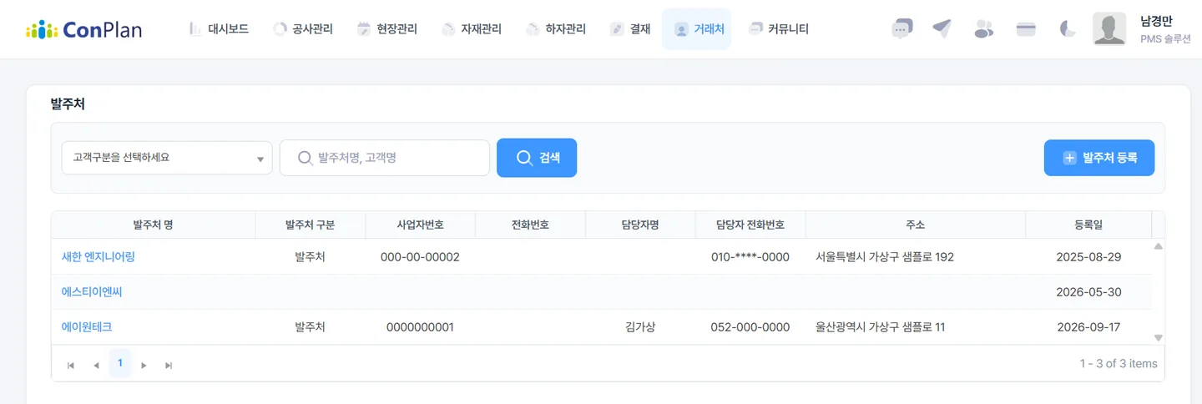
Task: Go to next page pager arrow
Action: click(144, 365)
